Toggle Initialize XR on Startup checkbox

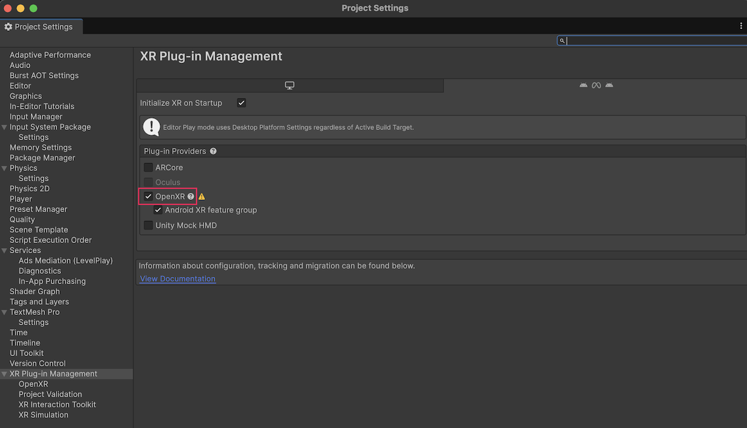point(242,103)
